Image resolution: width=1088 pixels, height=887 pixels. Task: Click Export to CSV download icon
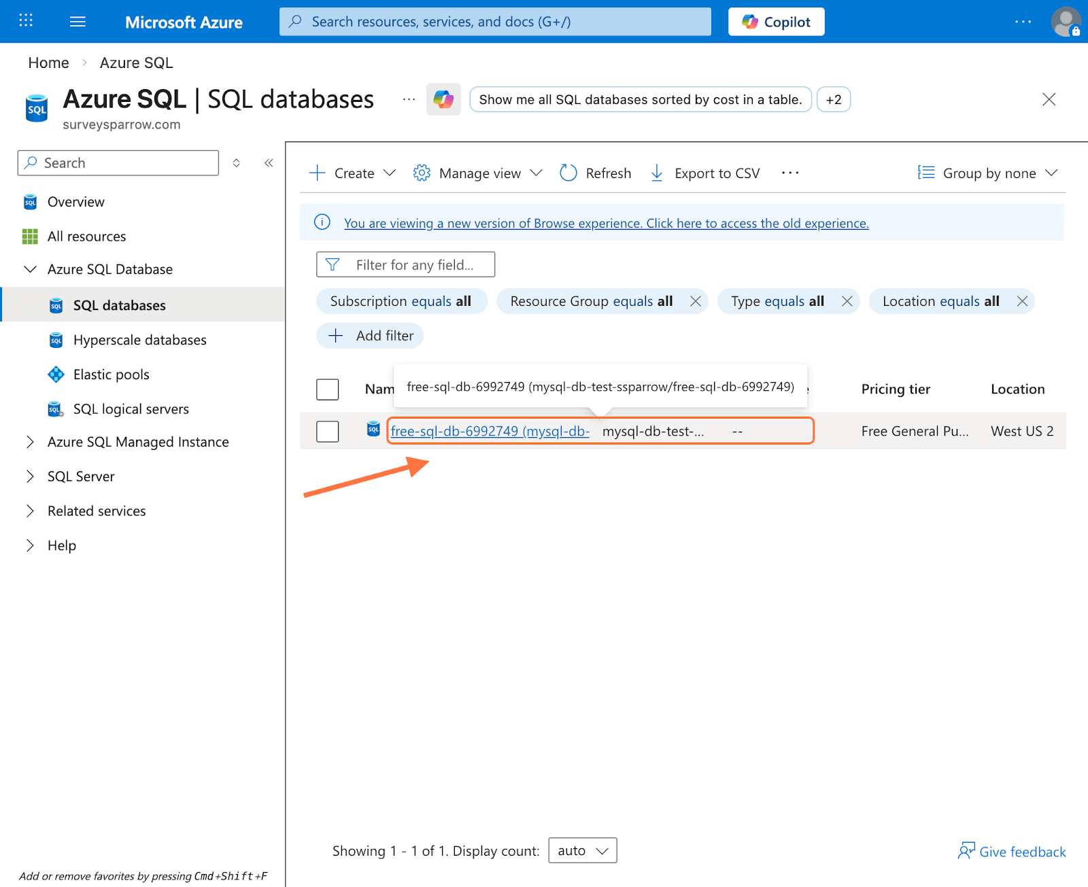pyautogui.click(x=657, y=173)
